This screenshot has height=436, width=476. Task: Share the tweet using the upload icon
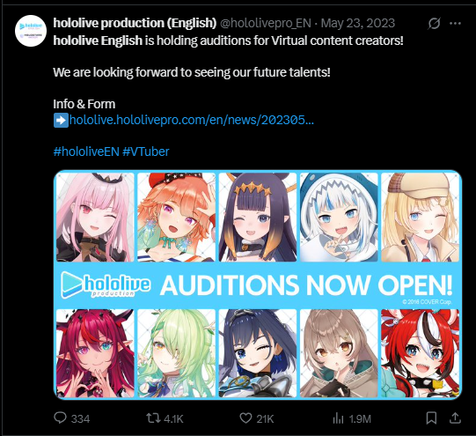tap(455, 418)
